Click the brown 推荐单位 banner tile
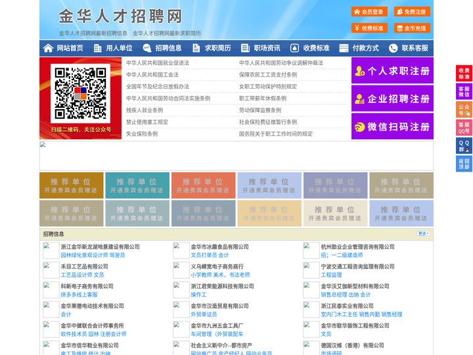The image size is (473, 355). click(72, 185)
